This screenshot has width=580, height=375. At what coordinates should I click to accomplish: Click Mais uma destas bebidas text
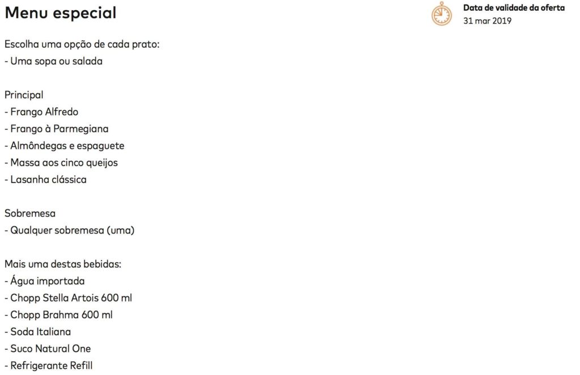[x=63, y=264]
